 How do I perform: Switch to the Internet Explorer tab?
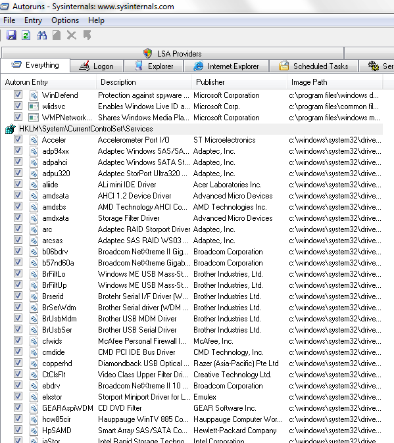(226, 66)
